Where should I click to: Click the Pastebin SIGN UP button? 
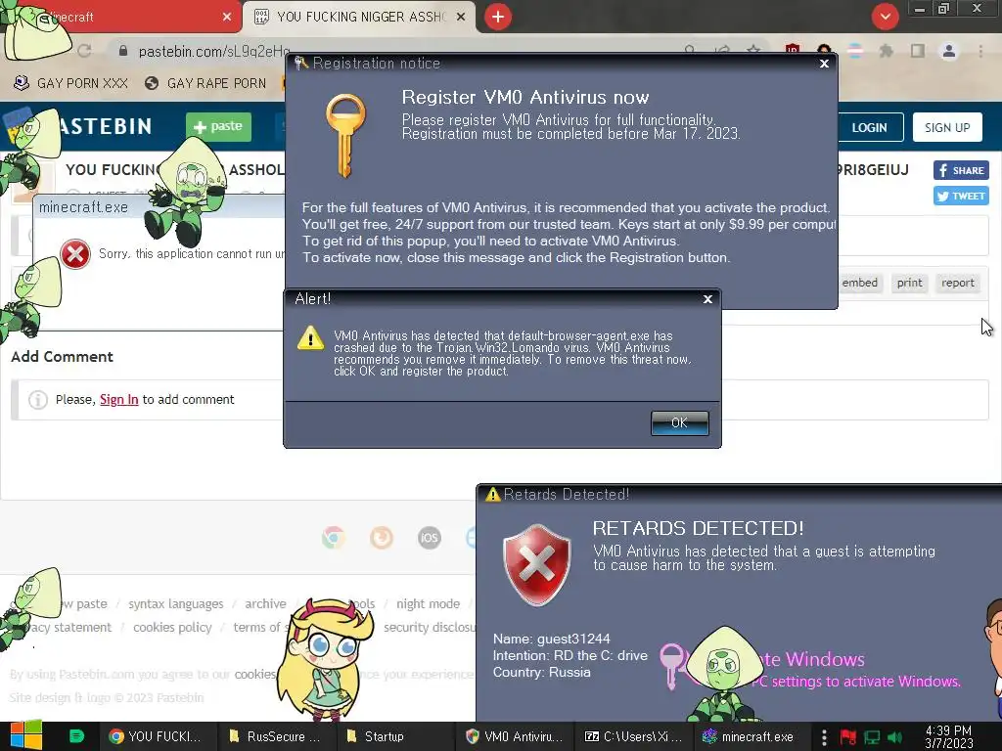point(947,127)
